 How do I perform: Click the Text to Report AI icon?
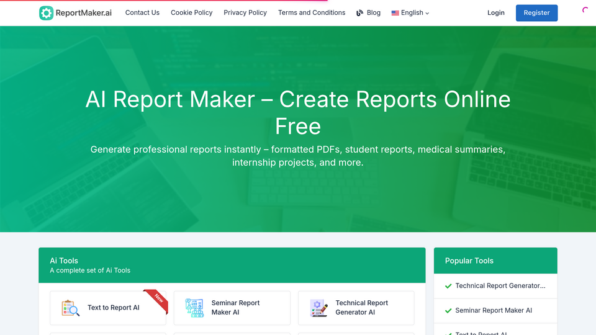[71, 308]
